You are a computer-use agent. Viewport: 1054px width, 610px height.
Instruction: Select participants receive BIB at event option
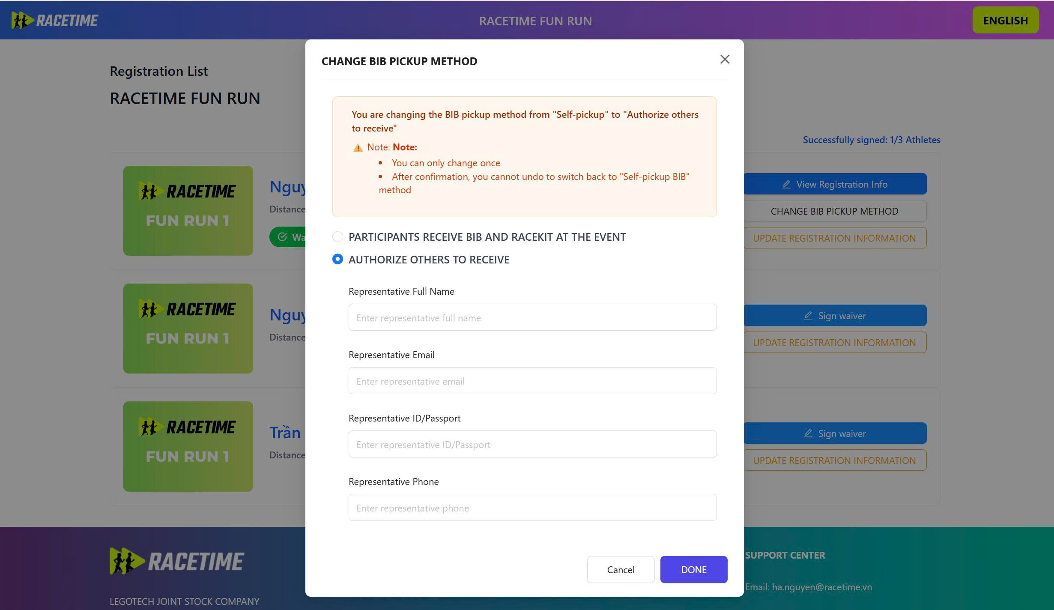click(x=337, y=237)
